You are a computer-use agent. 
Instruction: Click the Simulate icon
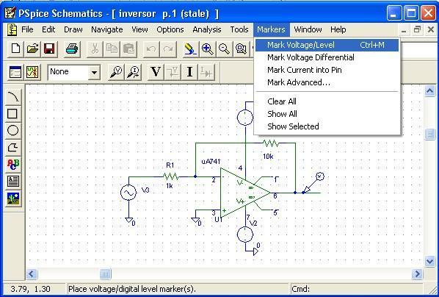[32, 72]
